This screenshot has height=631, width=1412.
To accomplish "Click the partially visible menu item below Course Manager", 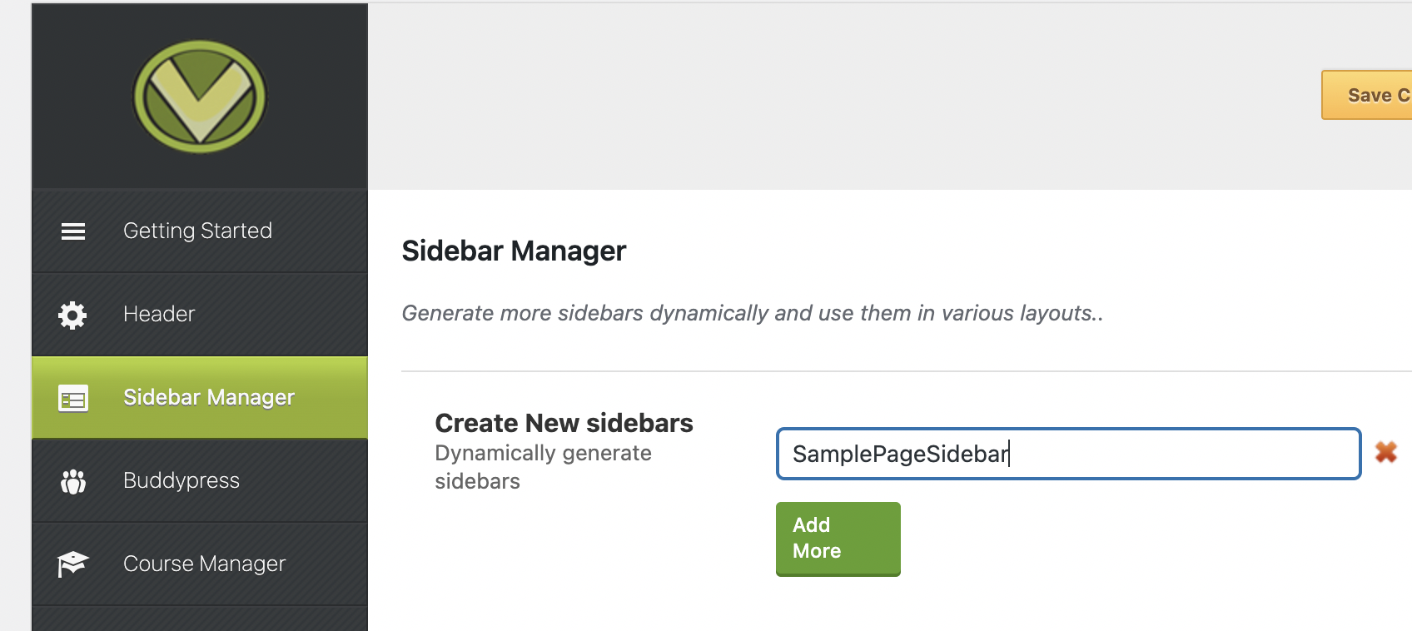I will (x=200, y=619).
